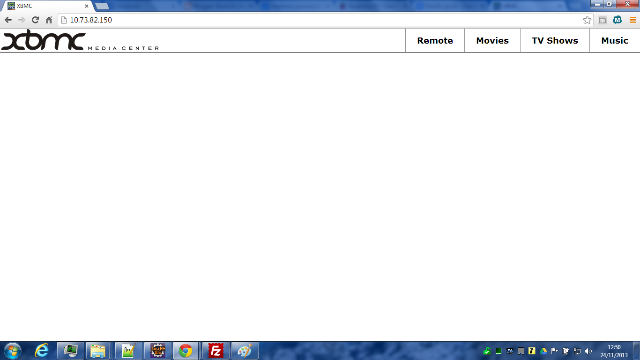Launch Internet Explorer from taskbar
The width and height of the screenshot is (640, 360).
point(42,351)
